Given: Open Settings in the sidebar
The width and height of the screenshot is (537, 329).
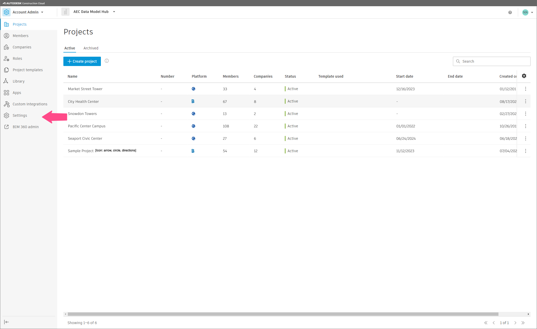Looking at the screenshot, I should tap(20, 115).
